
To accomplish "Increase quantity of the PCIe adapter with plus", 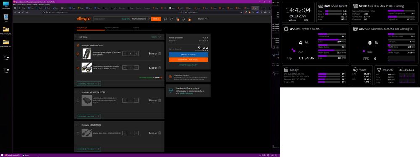I will [136, 54].
